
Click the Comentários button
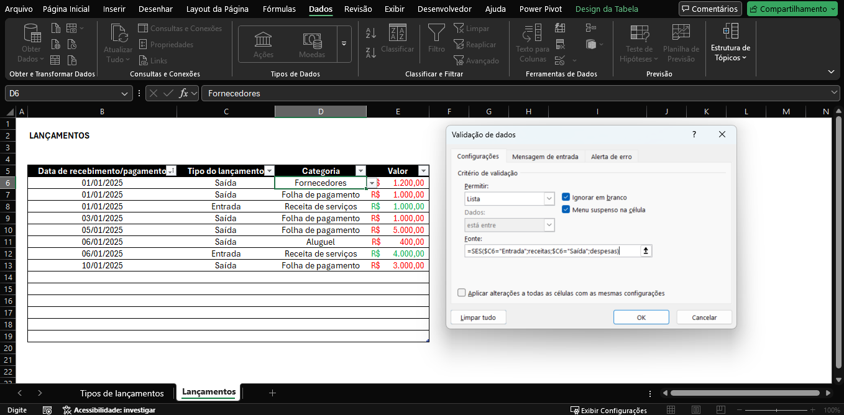(710, 9)
